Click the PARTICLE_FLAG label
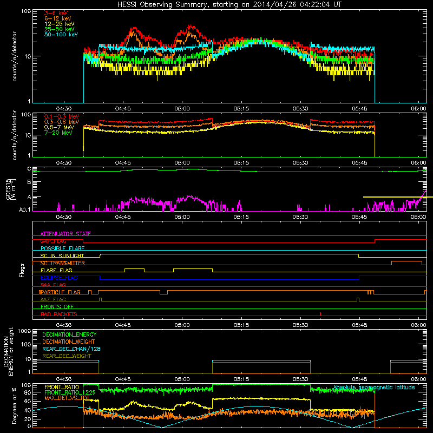433x433 pixels. pos(60,292)
